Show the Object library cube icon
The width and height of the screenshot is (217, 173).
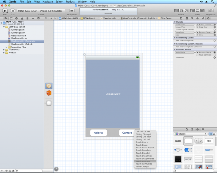pyautogui.click(x=198, y=129)
